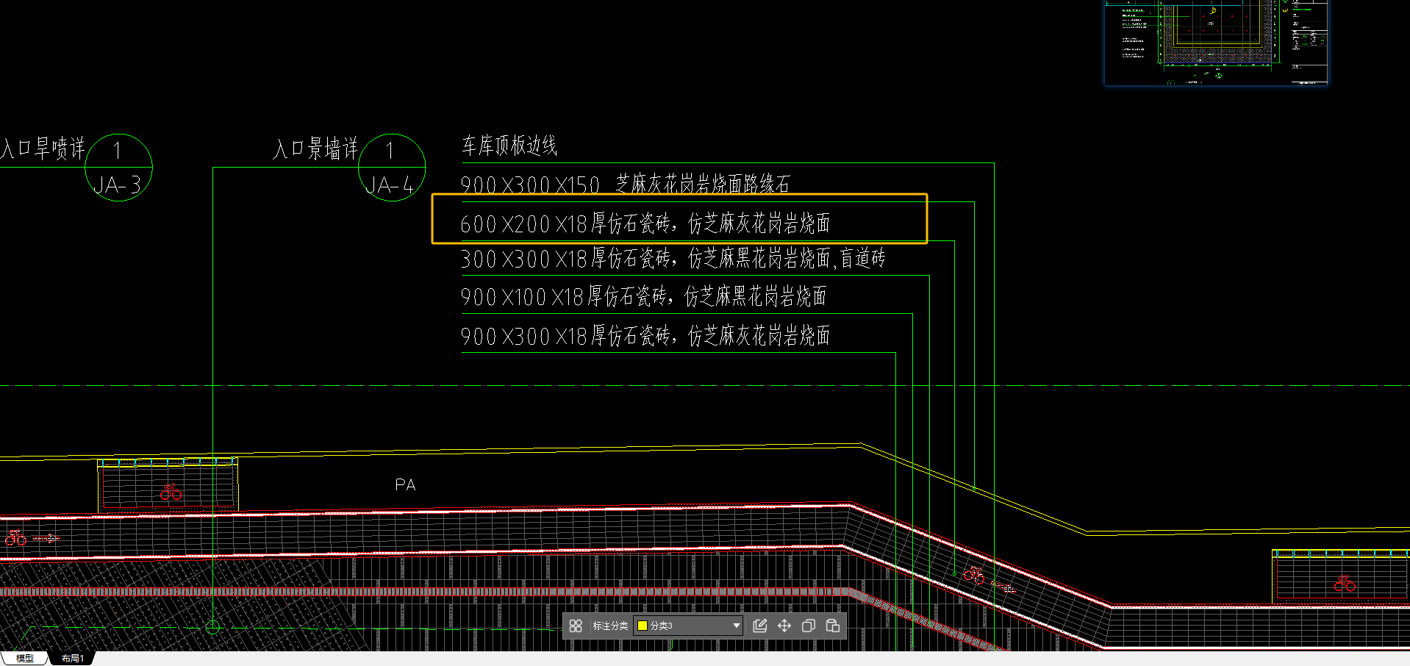Click the copy annotation icon
Image resolution: width=1410 pixels, height=666 pixels.
[x=809, y=626]
